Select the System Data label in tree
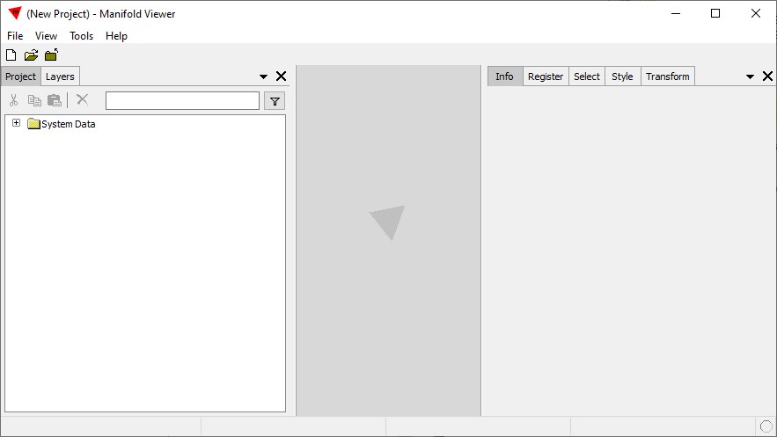 pyautogui.click(x=69, y=124)
